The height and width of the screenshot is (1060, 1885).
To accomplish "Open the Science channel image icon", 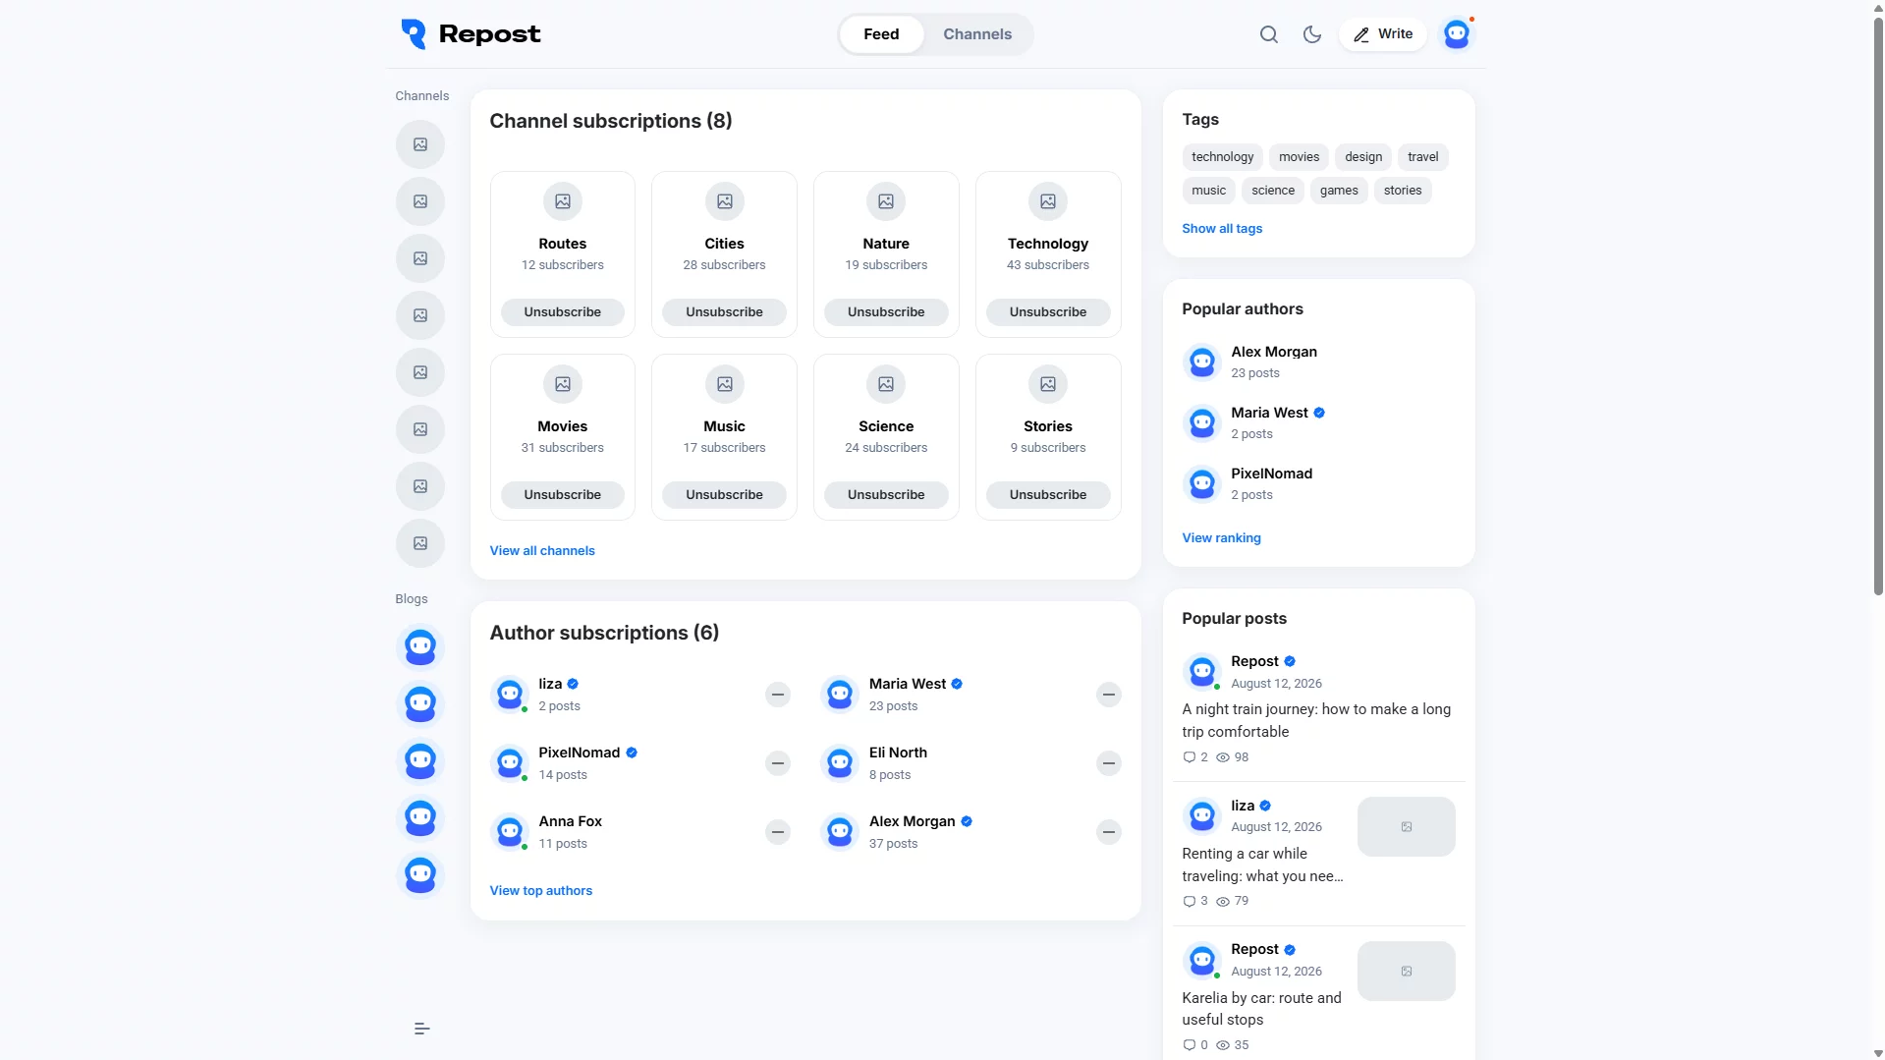I will (x=885, y=384).
